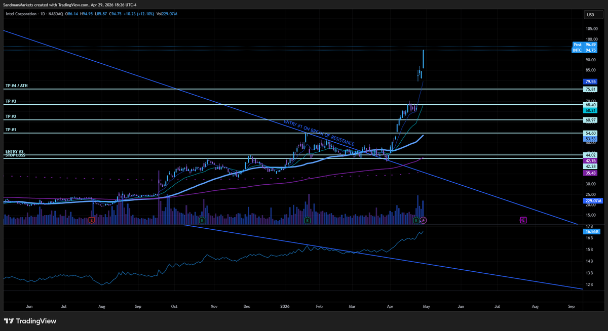Click the blue 53.53 indicator label

pos(590,139)
